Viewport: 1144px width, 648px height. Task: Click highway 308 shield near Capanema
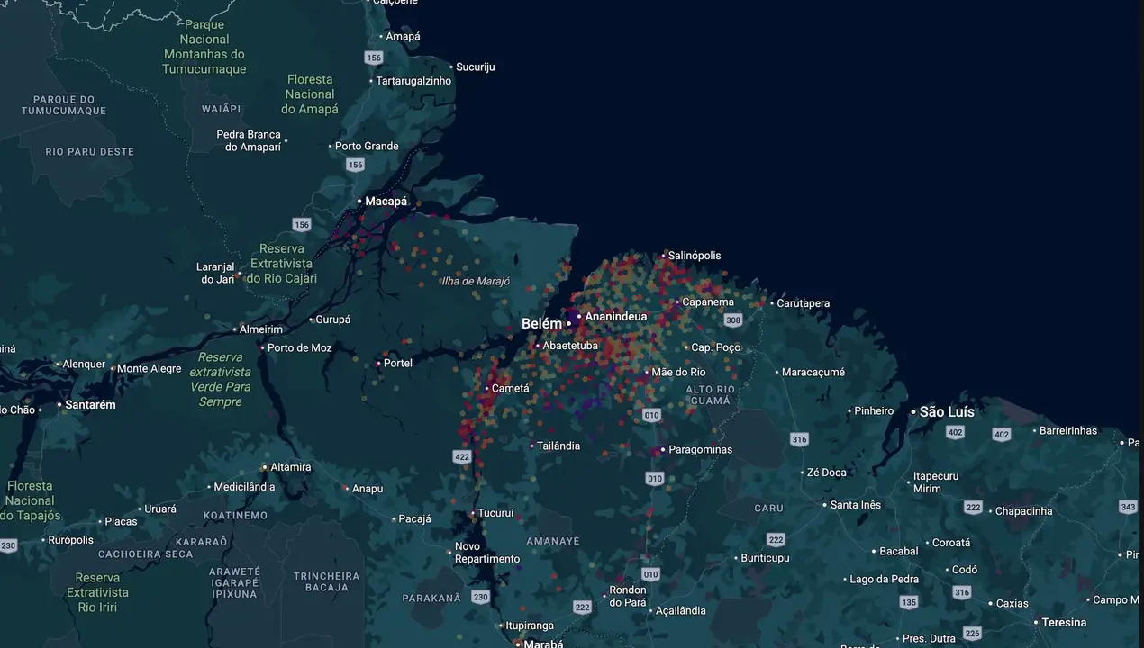(x=733, y=320)
